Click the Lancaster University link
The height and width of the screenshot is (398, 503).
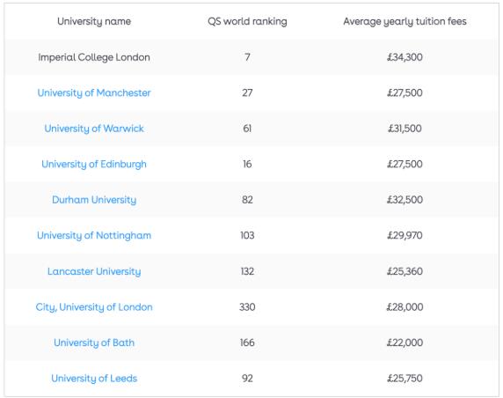94,271
